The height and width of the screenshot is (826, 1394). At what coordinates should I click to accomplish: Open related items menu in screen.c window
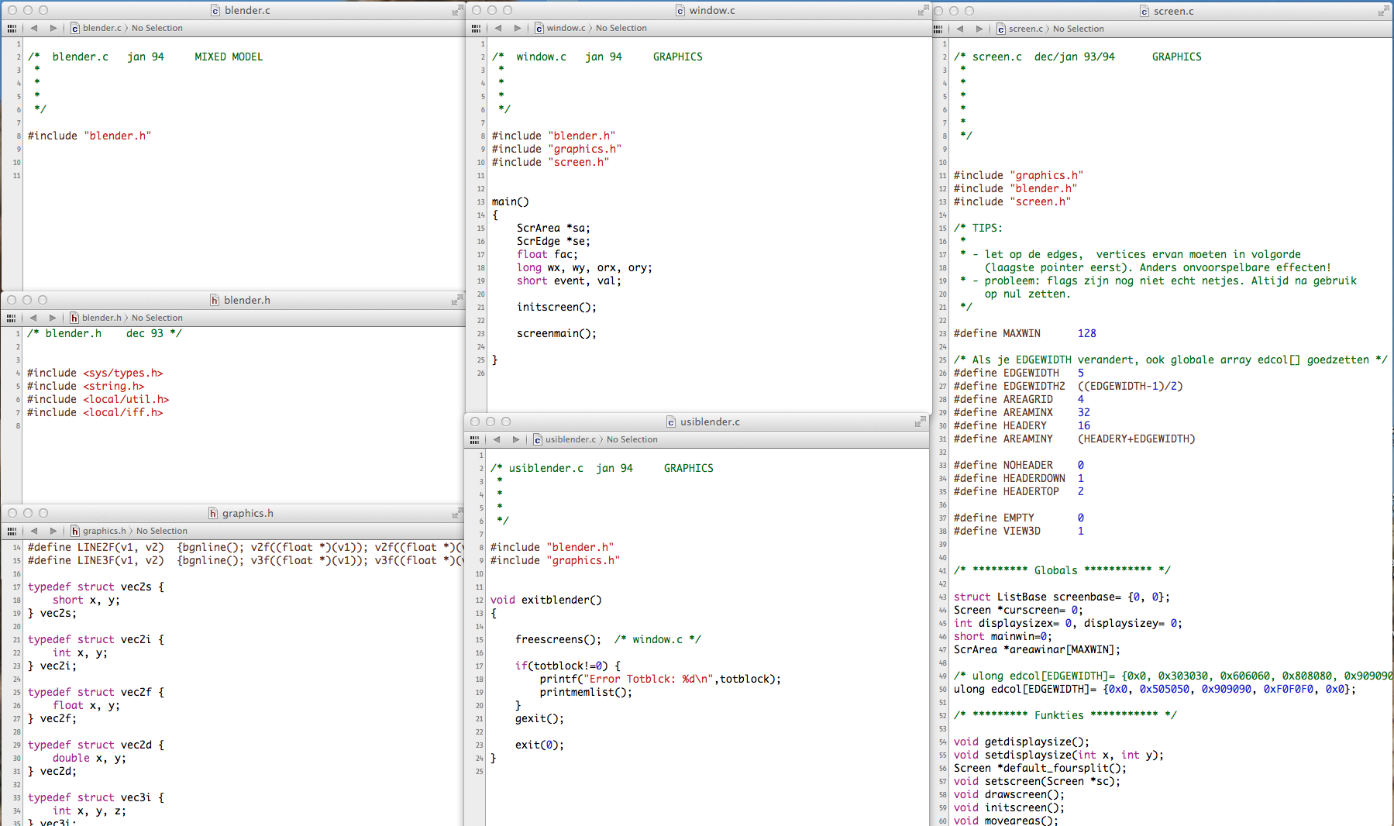[x=938, y=29]
